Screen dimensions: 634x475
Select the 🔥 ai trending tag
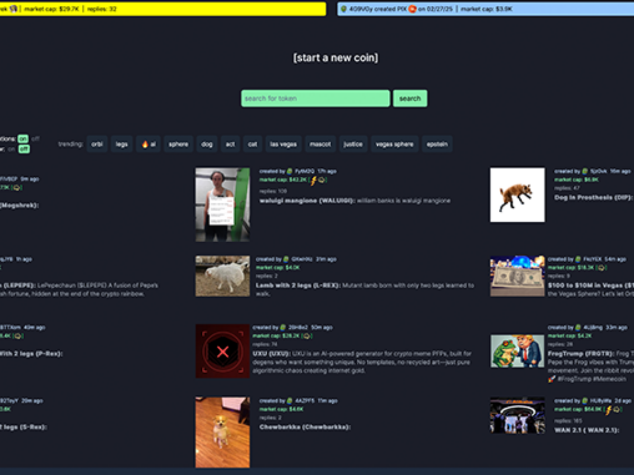click(x=147, y=144)
